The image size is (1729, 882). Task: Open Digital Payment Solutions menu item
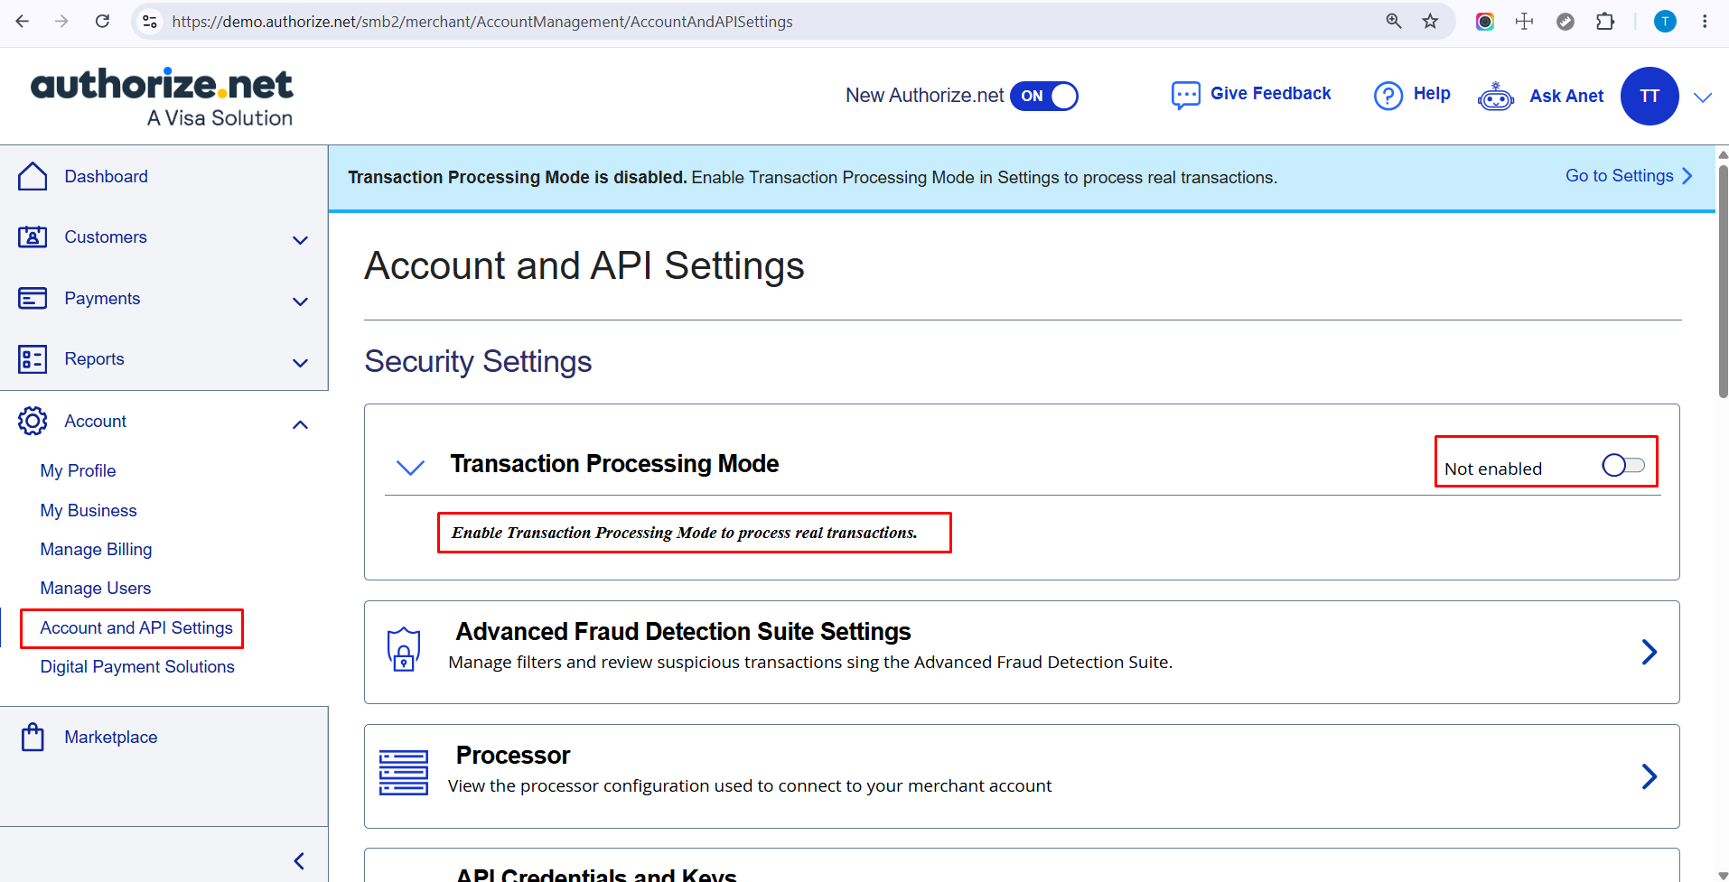pos(137,666)
